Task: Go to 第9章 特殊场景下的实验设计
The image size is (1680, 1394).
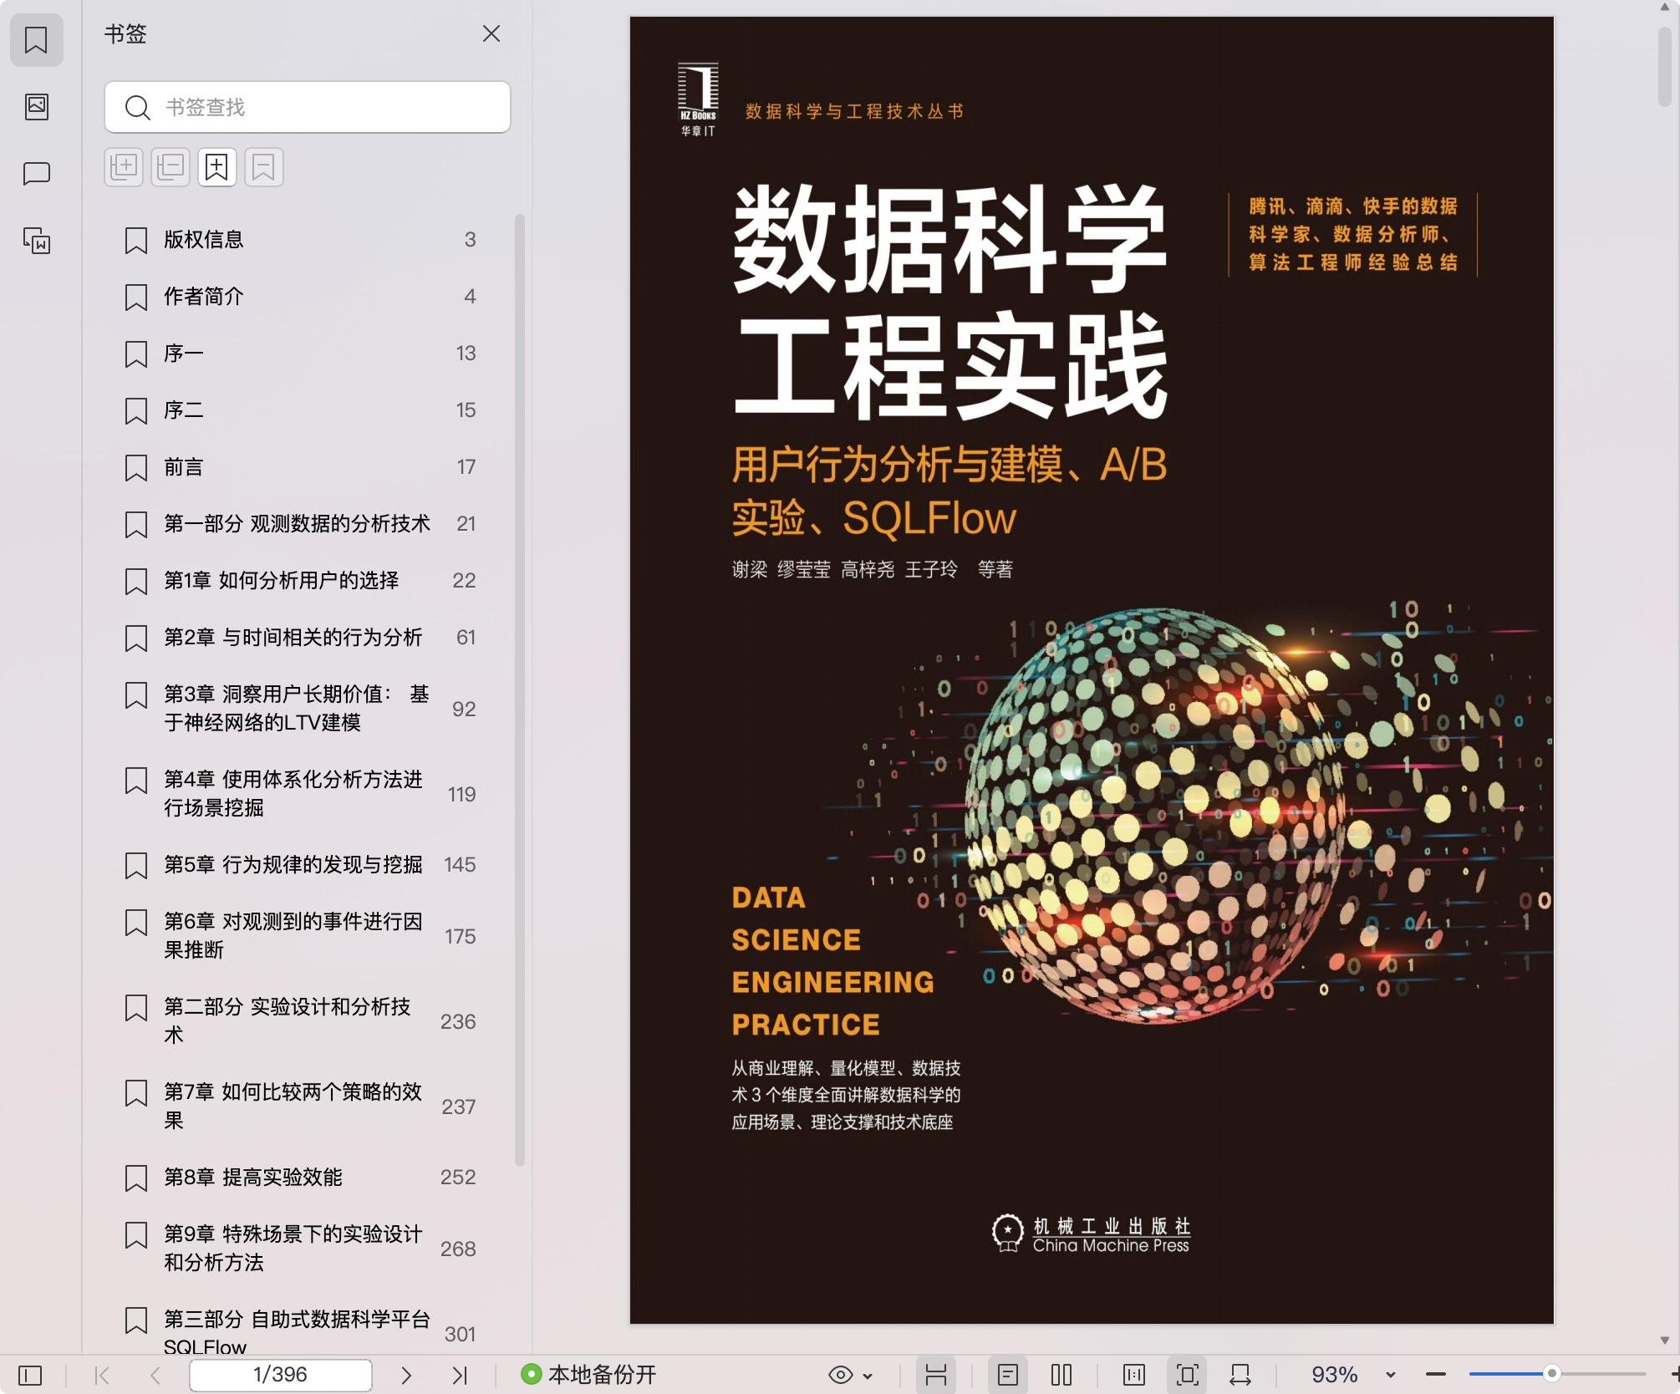Action: click(301, 1249)
